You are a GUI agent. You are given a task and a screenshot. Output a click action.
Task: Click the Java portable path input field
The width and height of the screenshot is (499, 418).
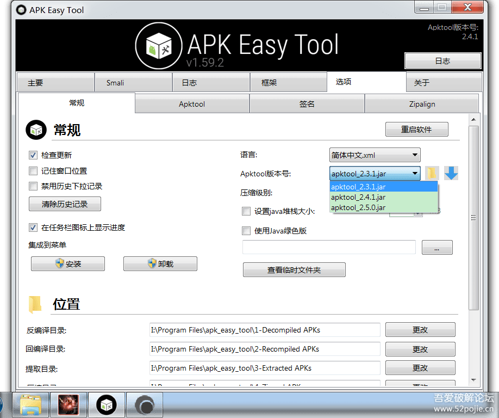[329, 248]
